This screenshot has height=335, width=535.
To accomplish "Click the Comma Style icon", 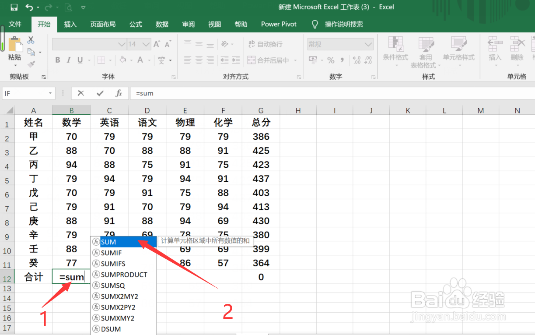I will [343, 60].
